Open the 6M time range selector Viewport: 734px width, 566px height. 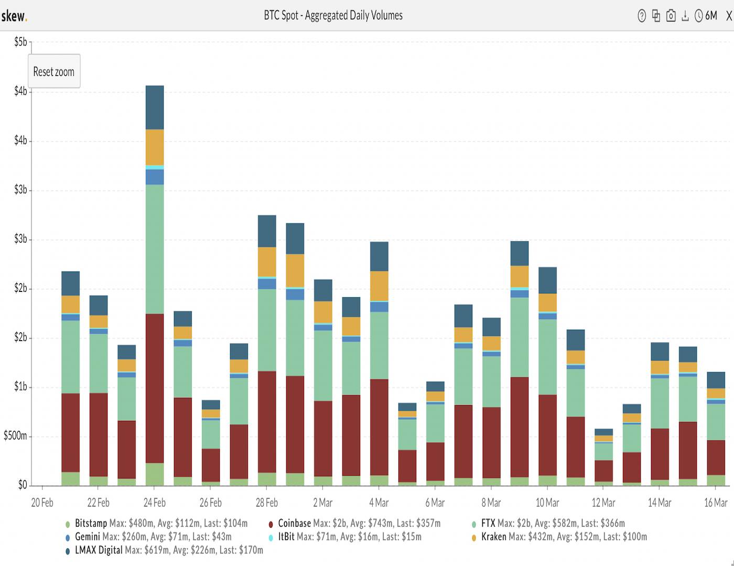[711, 16]
